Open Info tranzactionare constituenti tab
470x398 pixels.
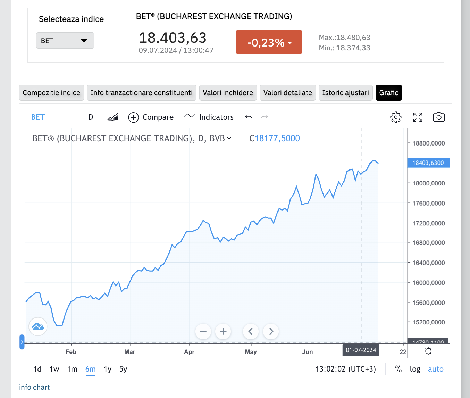pyautogui.click(x=142, y=93)
